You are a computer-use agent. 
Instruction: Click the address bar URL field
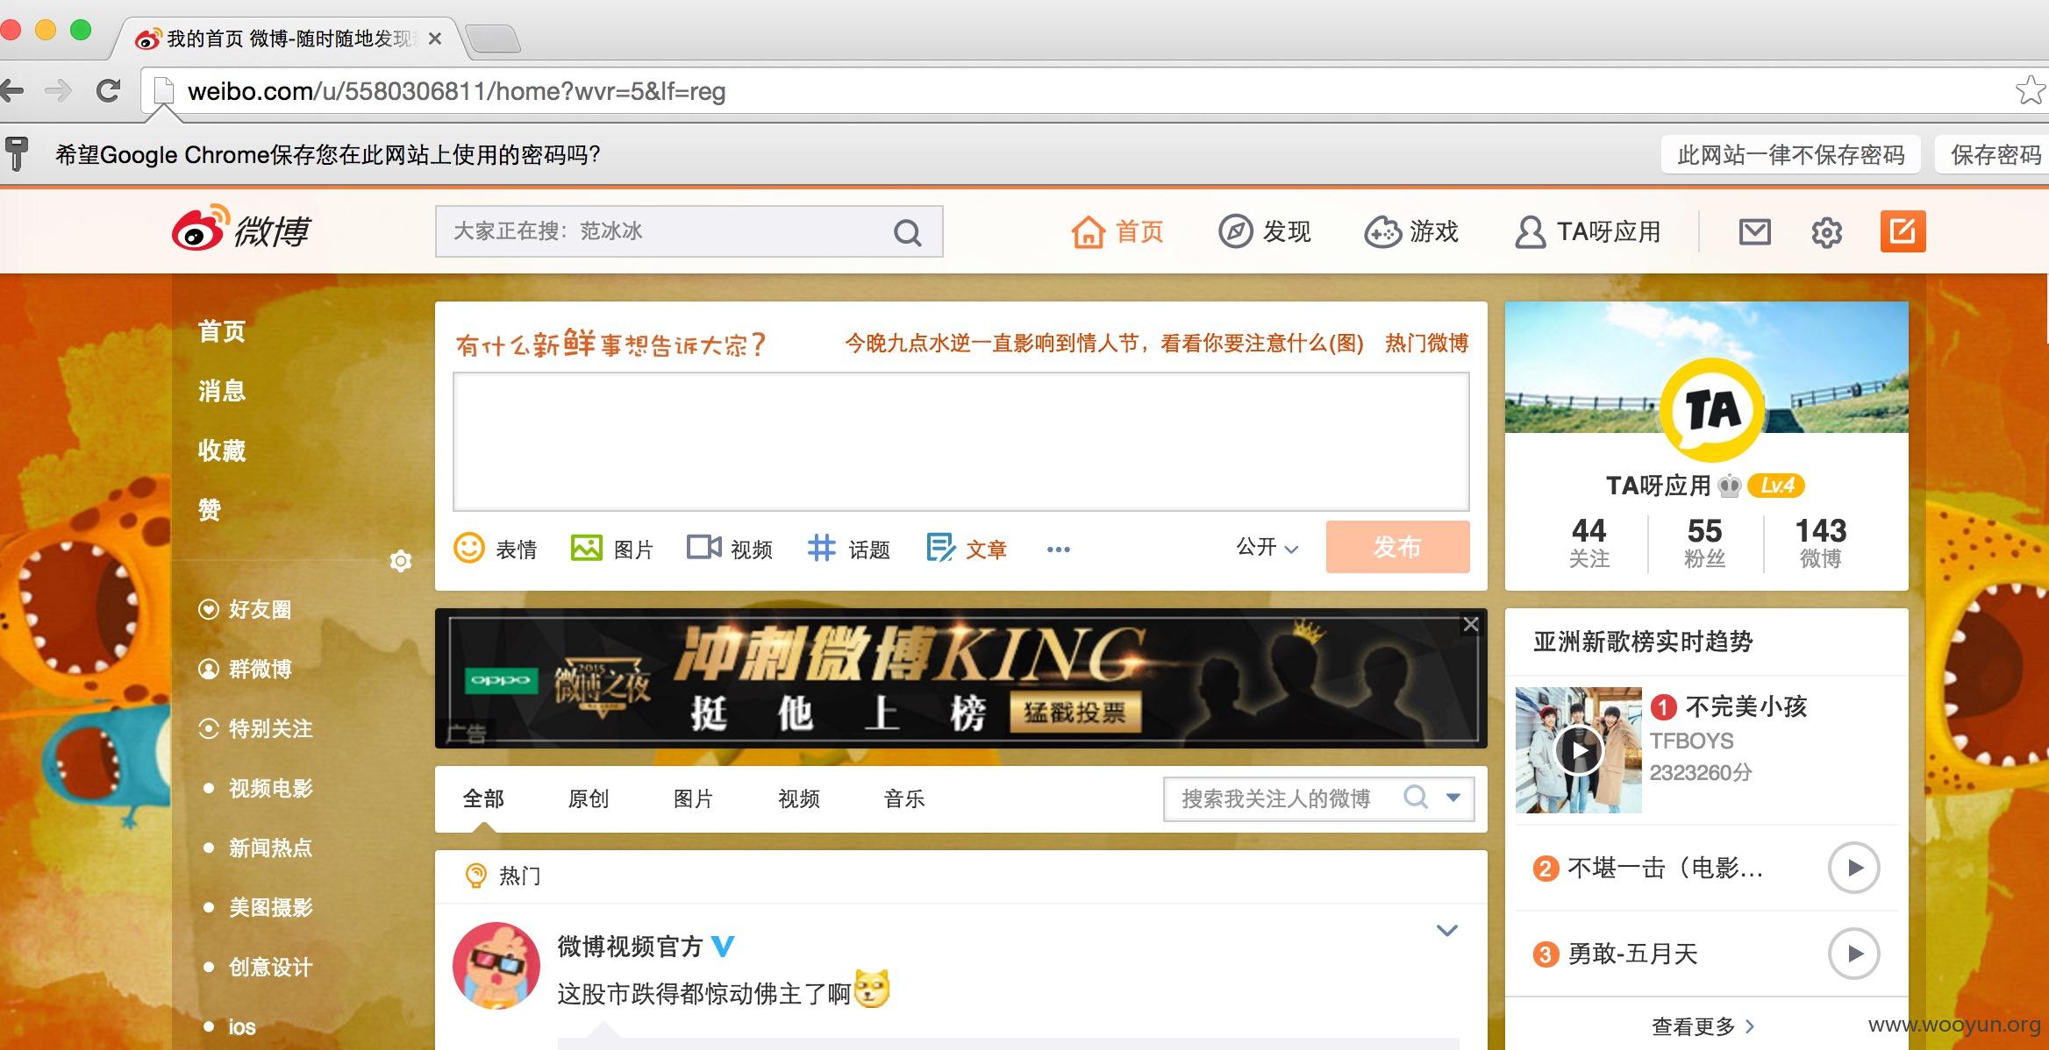pos(1079,91)
